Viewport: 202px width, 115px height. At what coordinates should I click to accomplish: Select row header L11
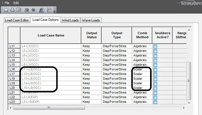click(x=14, y=46)
